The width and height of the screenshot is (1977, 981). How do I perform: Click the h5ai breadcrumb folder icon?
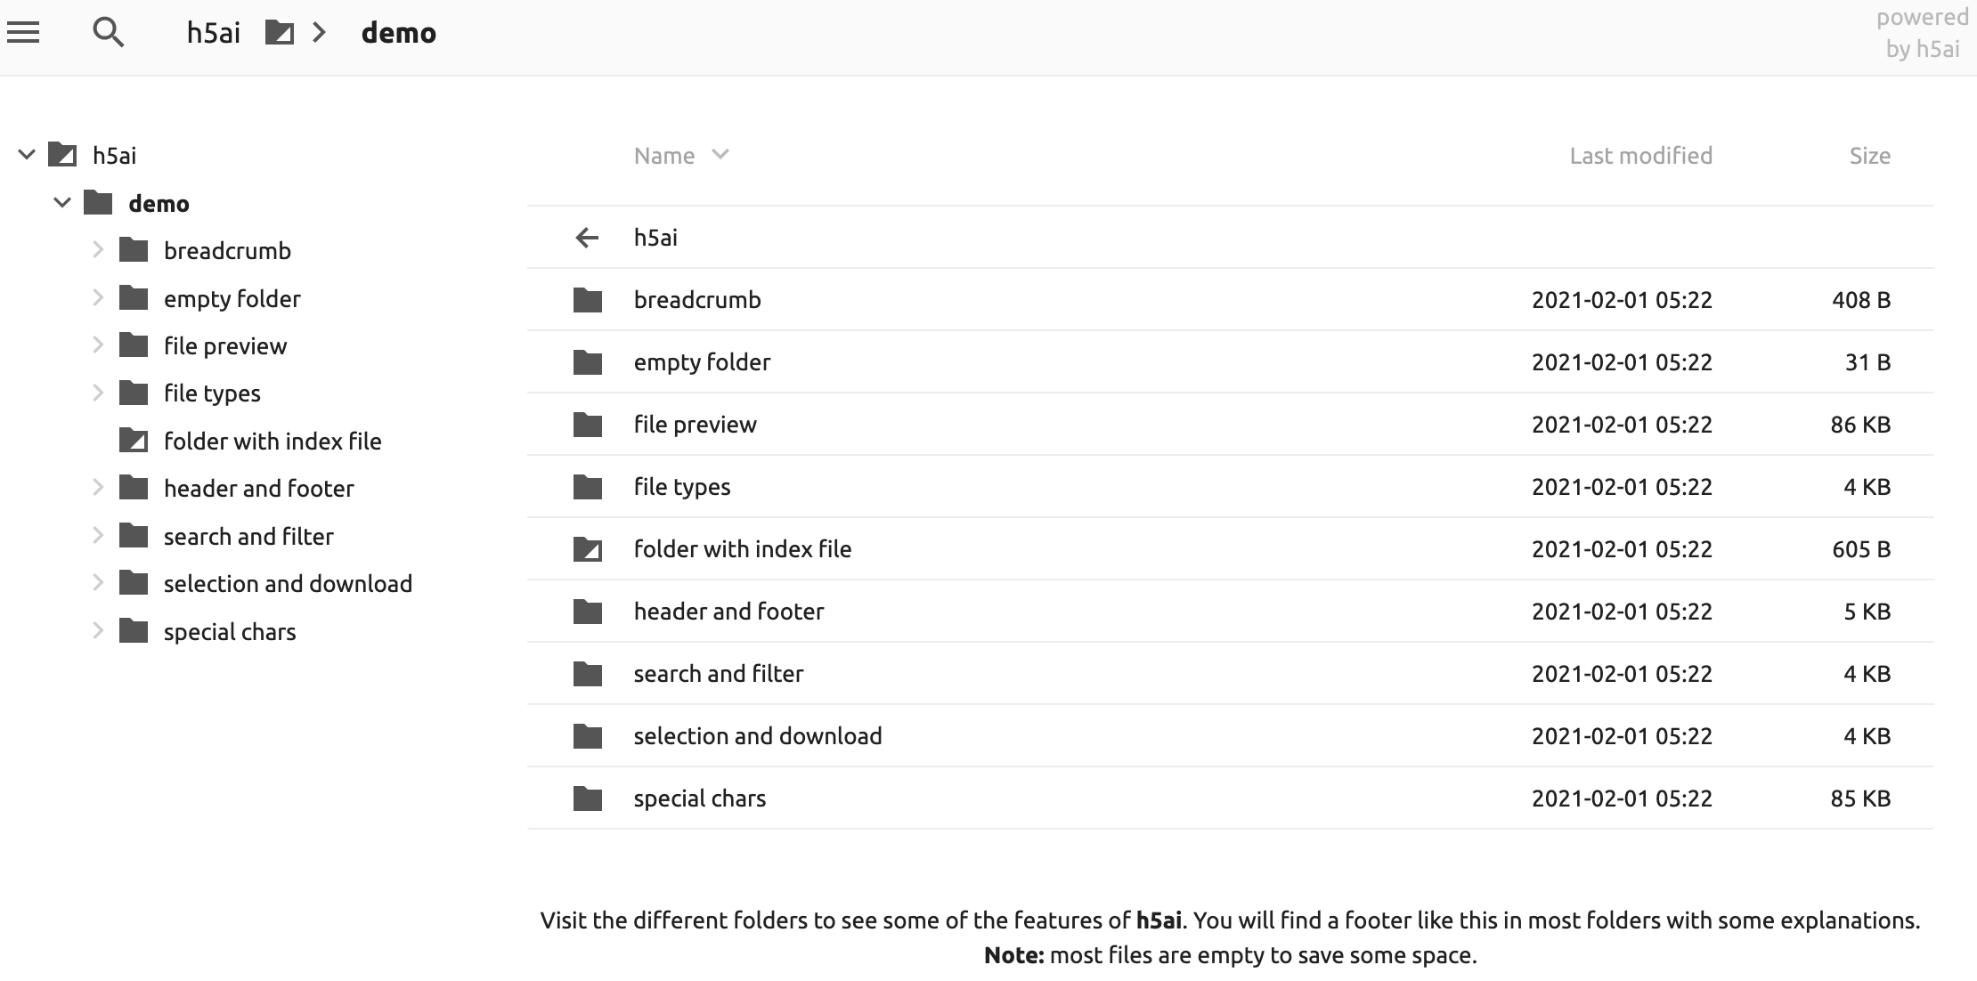(x=280, y=33)
